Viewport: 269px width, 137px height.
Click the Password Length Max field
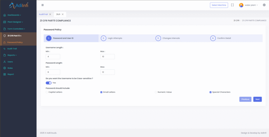coord(108,72)
